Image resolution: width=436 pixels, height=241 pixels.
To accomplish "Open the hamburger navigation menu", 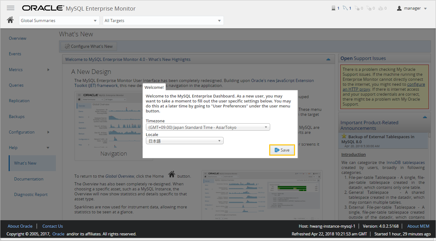I will pyautogui.click(x=11, y=8).
